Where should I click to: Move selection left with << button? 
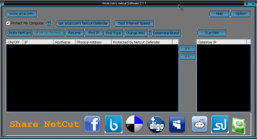187,56
